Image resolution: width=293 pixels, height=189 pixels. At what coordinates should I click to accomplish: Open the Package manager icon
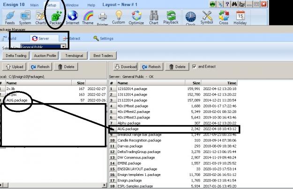click(56, 18)
